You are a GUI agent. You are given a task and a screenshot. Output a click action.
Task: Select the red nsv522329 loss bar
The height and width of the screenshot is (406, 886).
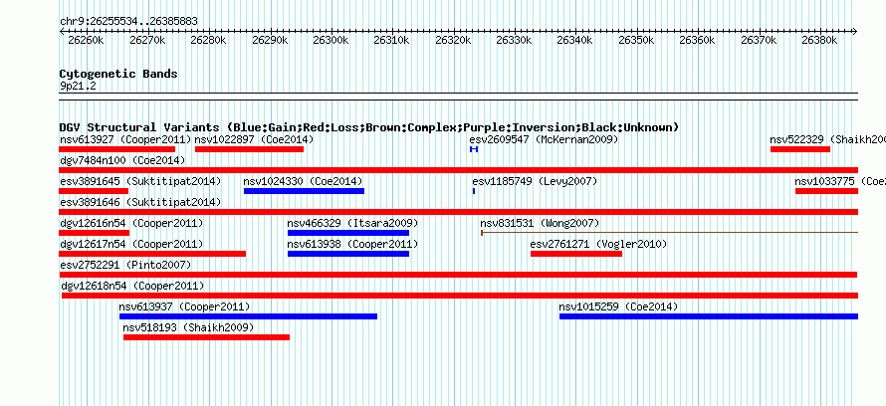click(800, 149)
